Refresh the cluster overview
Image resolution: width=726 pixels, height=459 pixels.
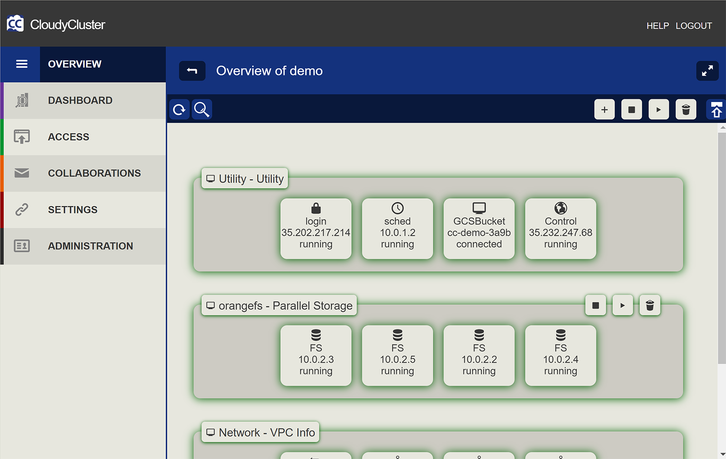click(179, 109)
